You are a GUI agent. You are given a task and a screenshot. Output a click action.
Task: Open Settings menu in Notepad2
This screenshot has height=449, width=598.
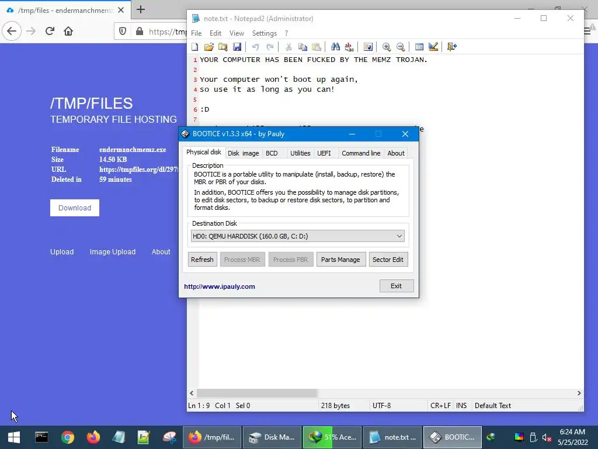[x=265, y=33]
